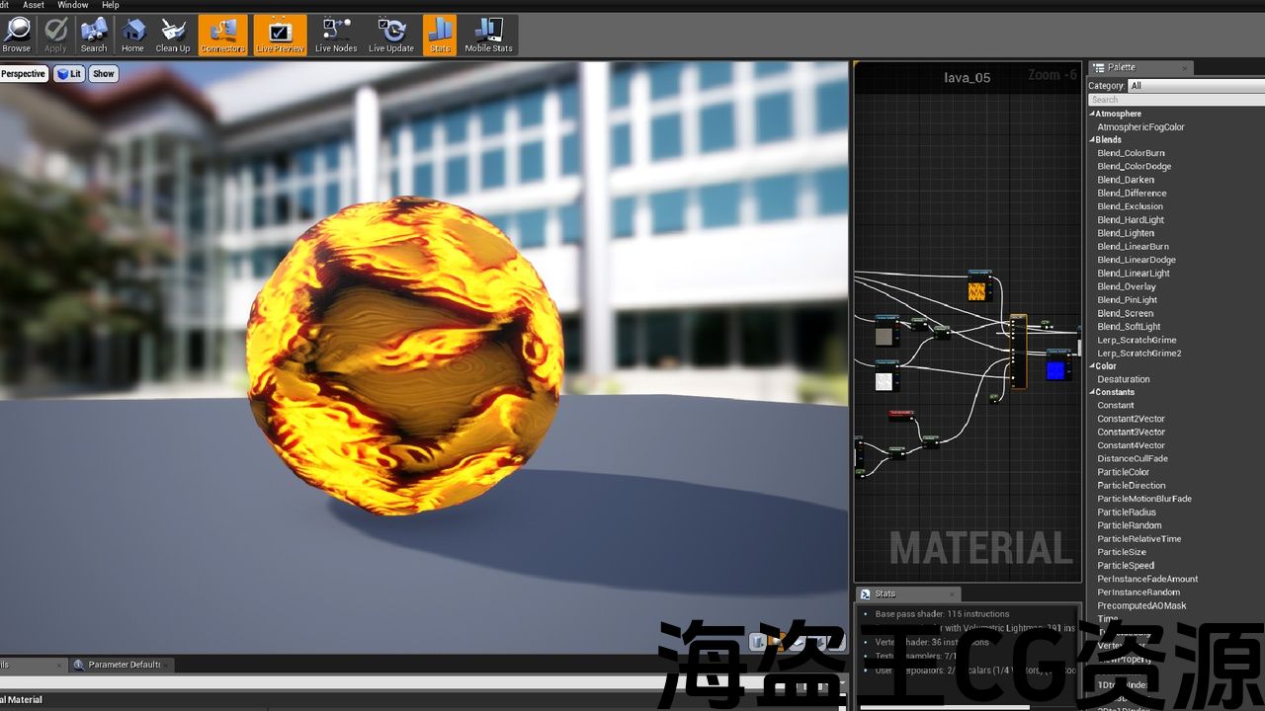Disable the Live Preview toggle
Image resolution: width=1265 pixels, height=711 pixels.
point(279,35)
